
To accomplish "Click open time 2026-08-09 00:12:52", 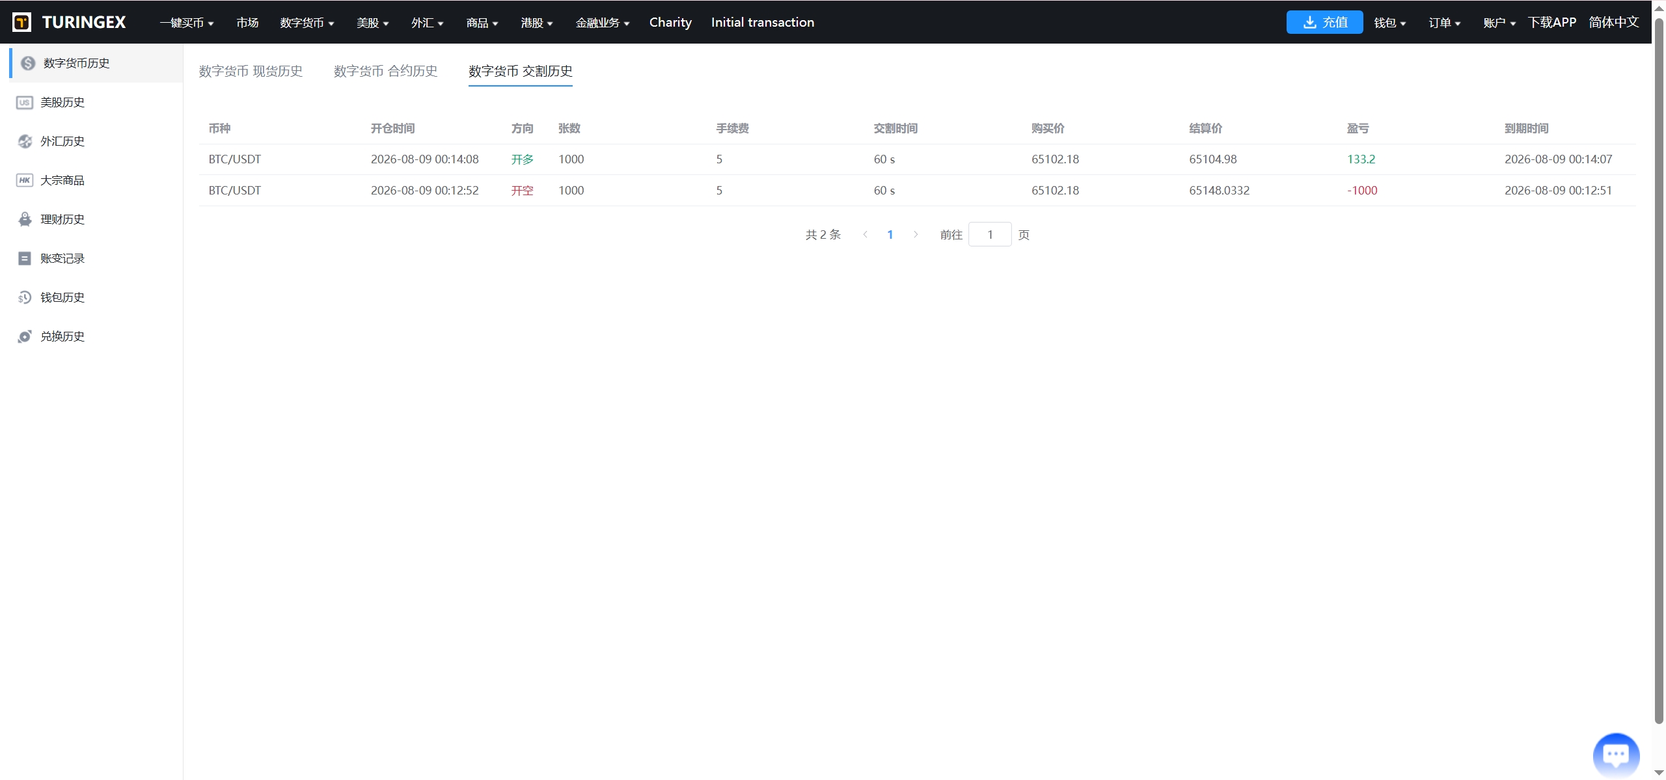I will tap(425, 191).
